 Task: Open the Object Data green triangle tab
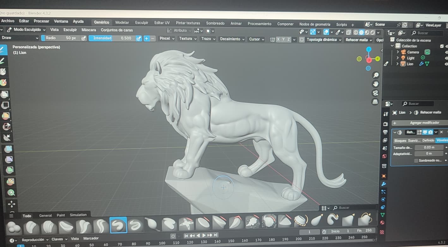point(383,215)
